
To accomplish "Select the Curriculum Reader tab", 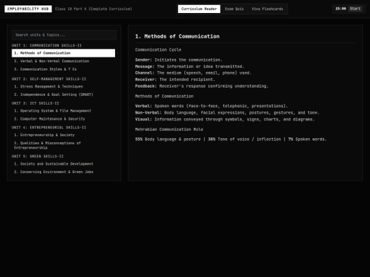I will [x=199, y=9].
